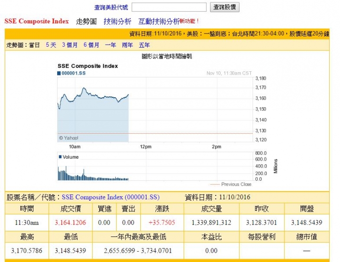Click the 000001.SS chart legend label
This screenshot has width=340, height=262.
coord(74,73)
